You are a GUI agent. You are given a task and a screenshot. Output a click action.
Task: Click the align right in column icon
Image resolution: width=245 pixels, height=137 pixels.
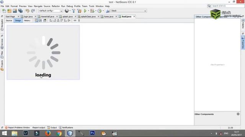coord(54,21)
